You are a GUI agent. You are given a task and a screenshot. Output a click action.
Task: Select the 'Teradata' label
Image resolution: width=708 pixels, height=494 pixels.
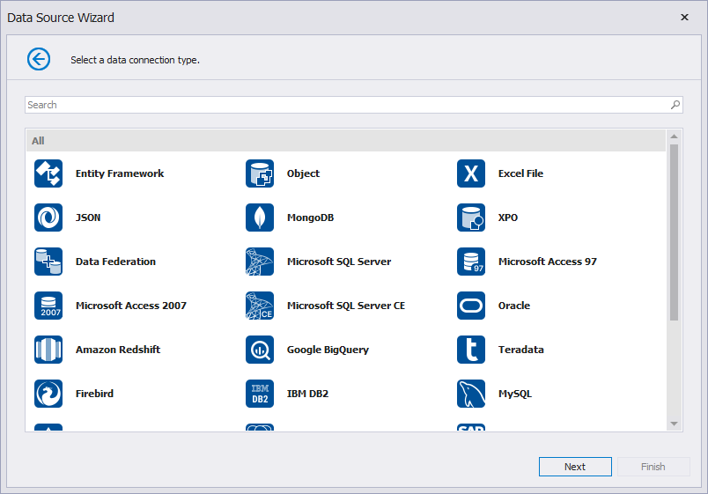520,350
